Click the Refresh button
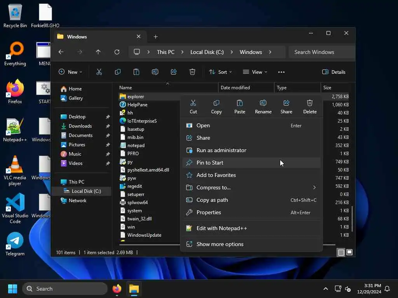398x298 pixels. [117, 52]
